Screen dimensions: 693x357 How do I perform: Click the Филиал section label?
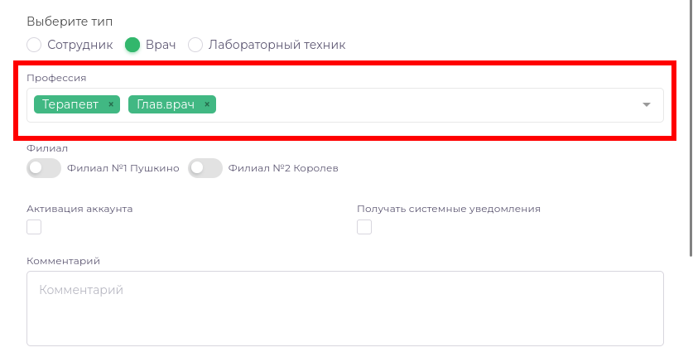47,148
